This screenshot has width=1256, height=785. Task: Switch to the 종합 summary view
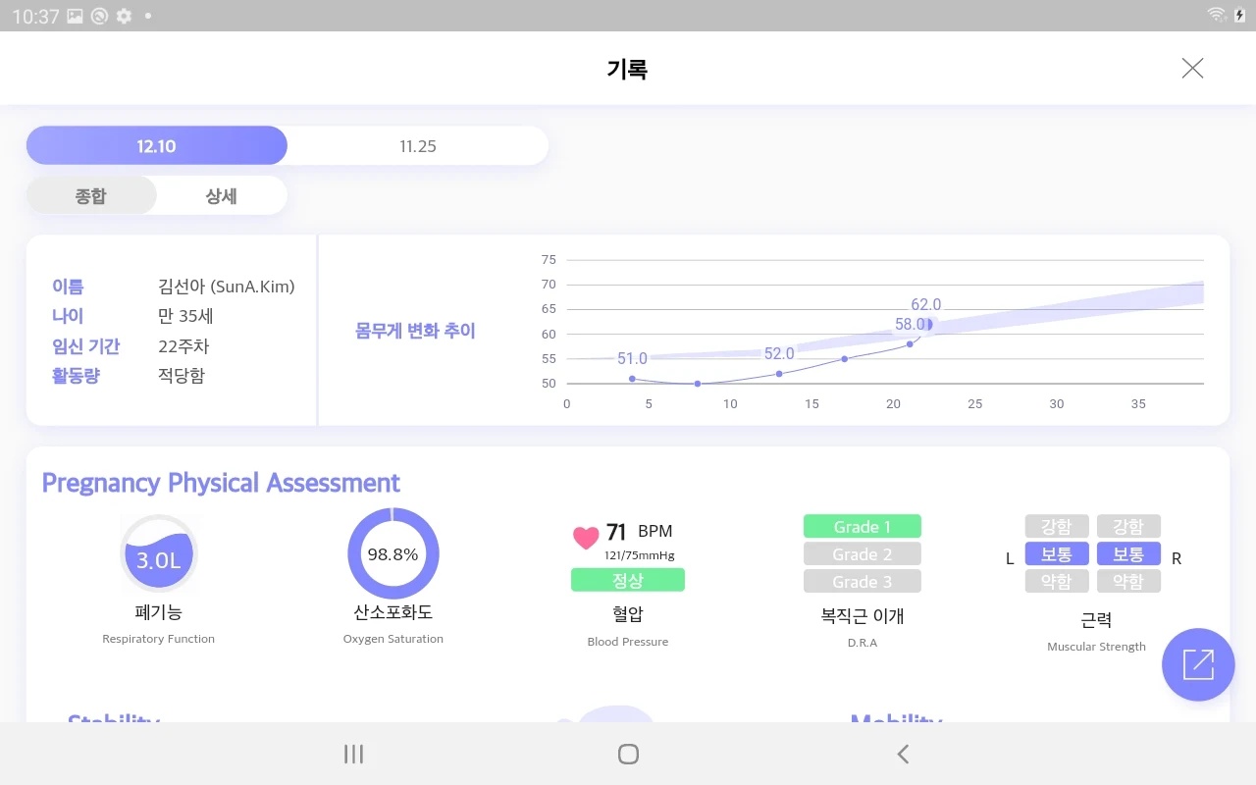click(90, 195)
